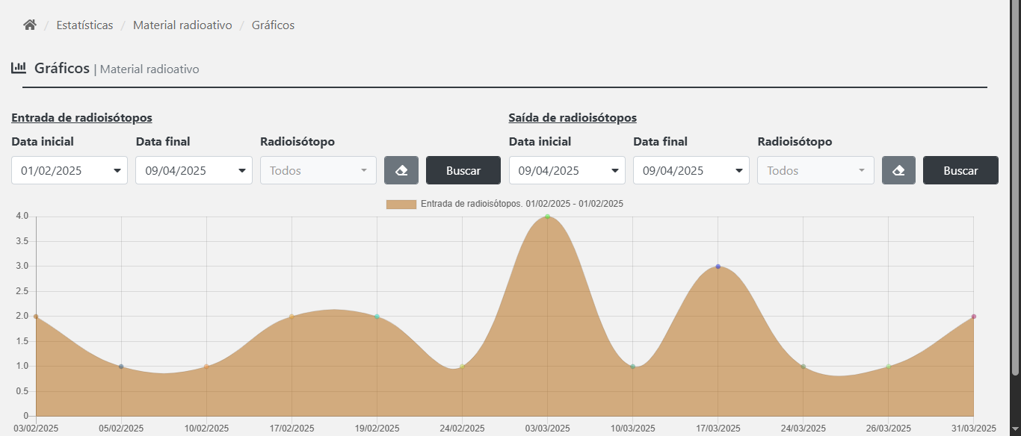Viewport: 1021px width, 436px height.
Task: Expand the entrada 'Radioisótopo' Todos dropdown
Action: coord(318,170)
